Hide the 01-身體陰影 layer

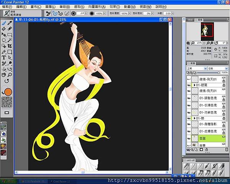tap(189, 124)
